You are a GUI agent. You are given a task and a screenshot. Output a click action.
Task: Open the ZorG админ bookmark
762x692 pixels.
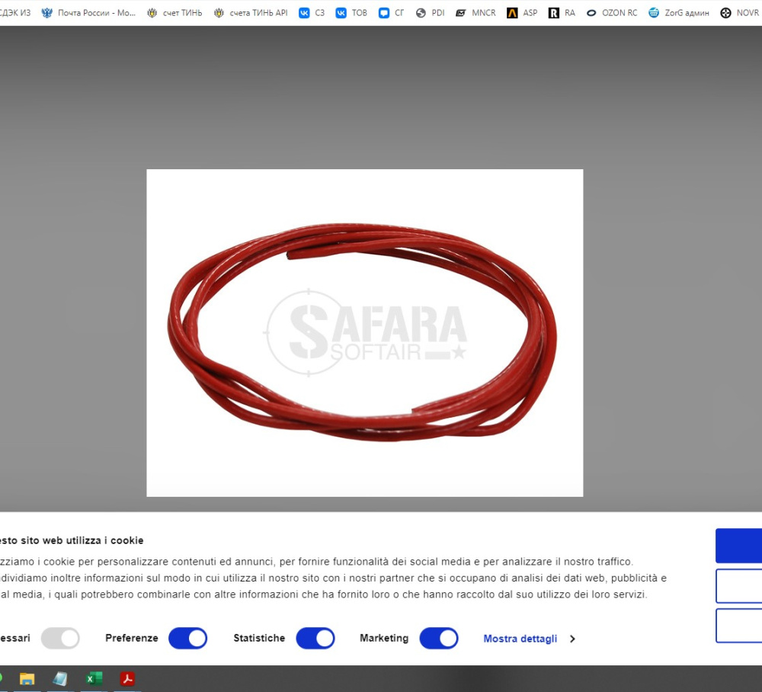point(679,13)
